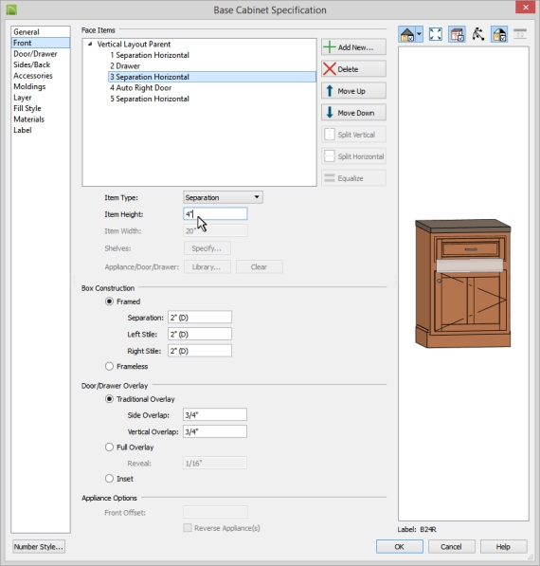Click the red X Delete button

(x=353, y=69)
